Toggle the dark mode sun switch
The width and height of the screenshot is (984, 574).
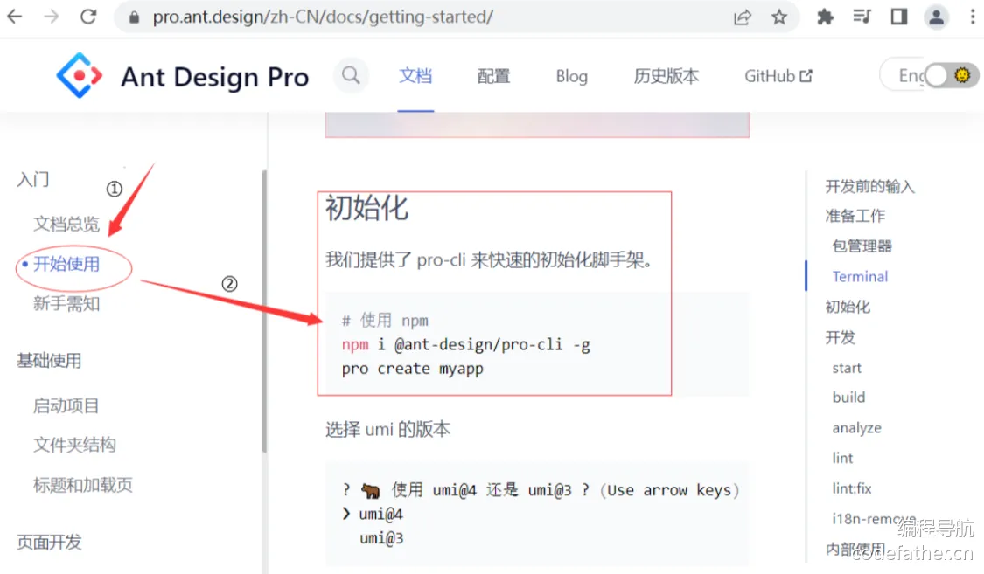[x=952, y=76]
